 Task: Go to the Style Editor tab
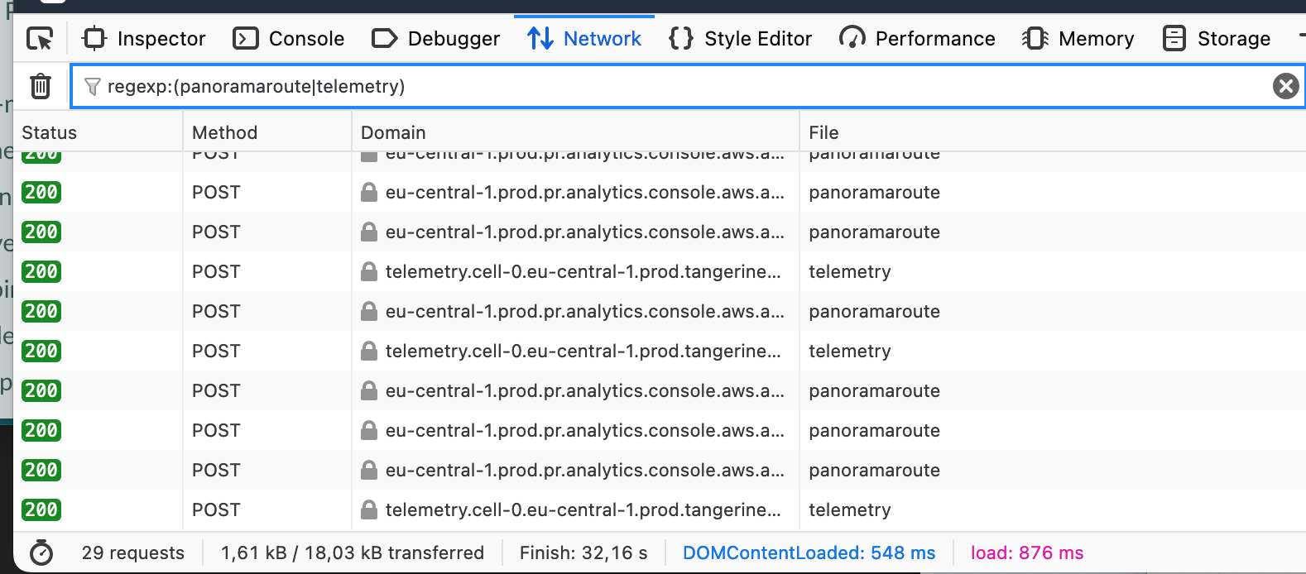click(741, 39)
